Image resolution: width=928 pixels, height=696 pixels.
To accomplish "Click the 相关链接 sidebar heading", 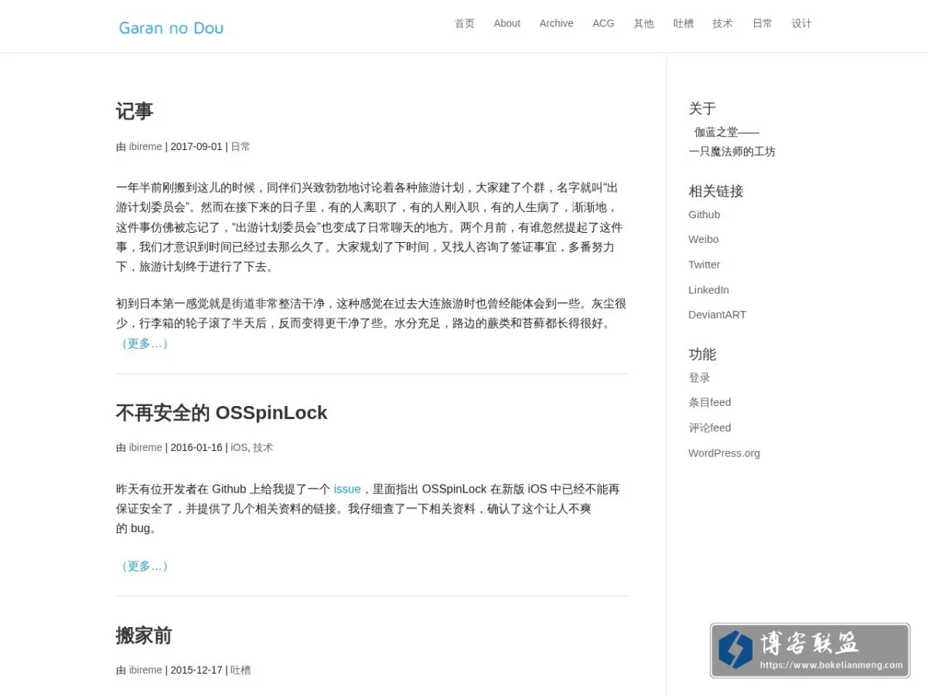I will coord(716,191).
